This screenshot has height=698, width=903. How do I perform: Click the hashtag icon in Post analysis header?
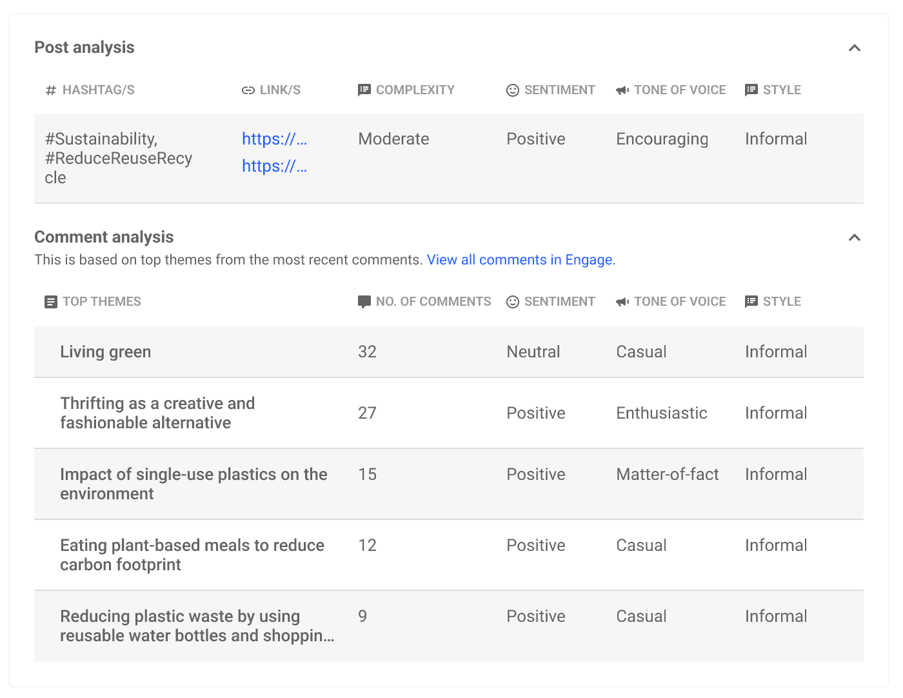(x=51, y=90)
